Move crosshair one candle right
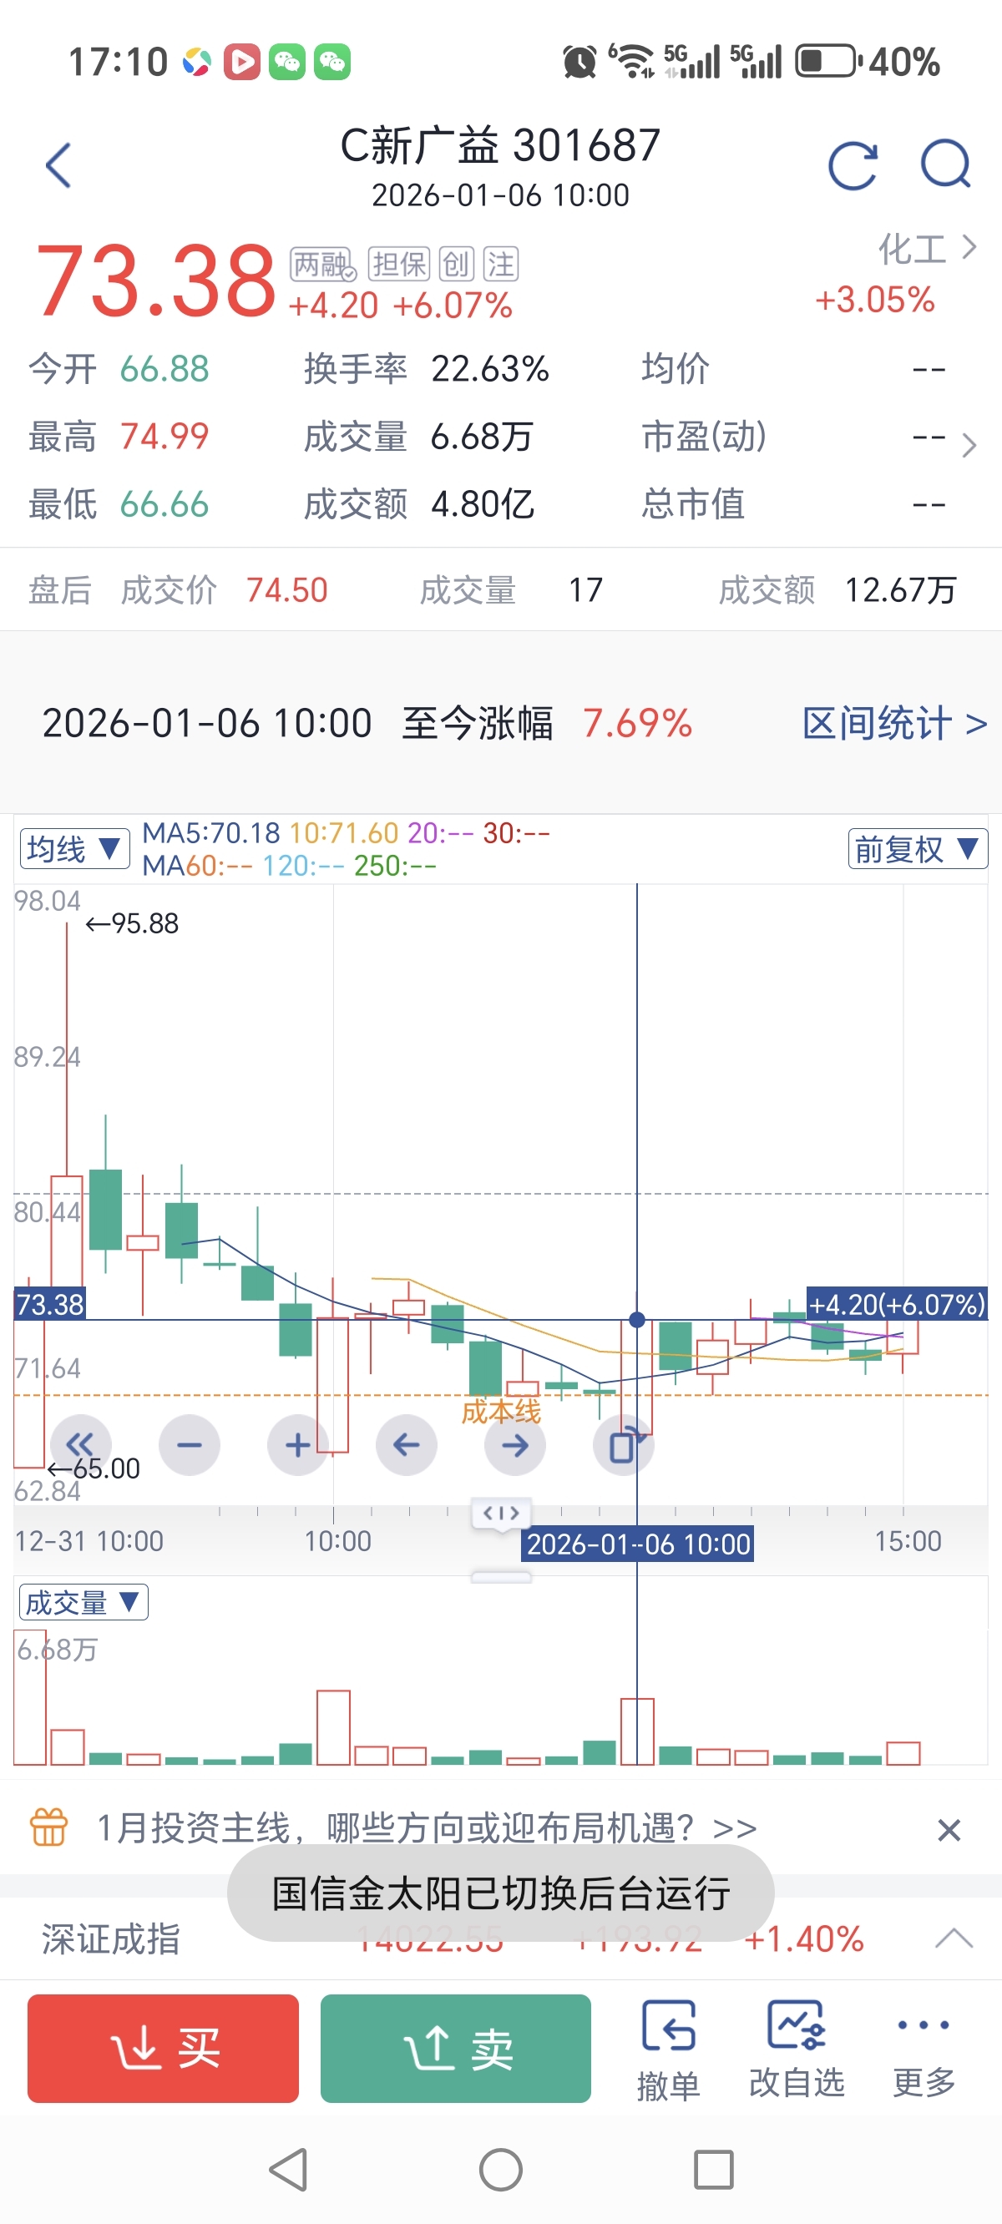Viewport: 1002px width, 2224px height. click(x=515, y=1444)
